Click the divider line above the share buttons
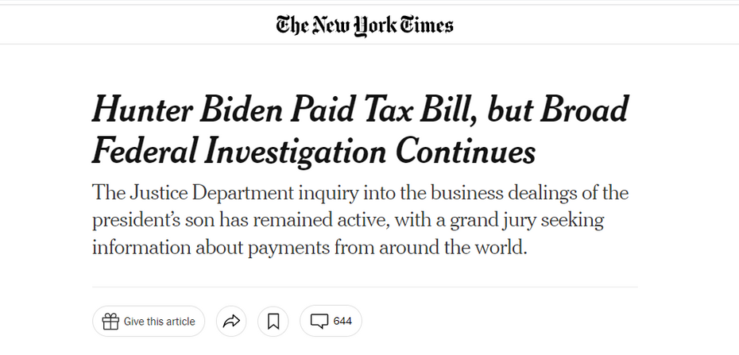The image size is (739, 355). click(365, 287)
